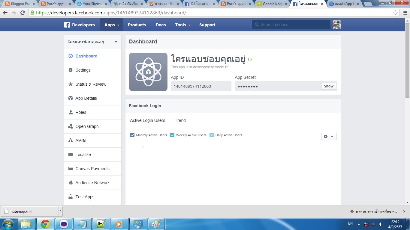
Task: Switch to the Trend tab
Action: point(180,120)
